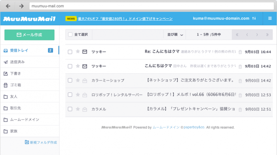Screen dimensions: 277x155
Task: Click opened envelope icon of カラメル mail
Action: (85, 109)
